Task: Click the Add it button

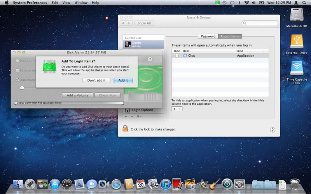Action: point(123,80)
